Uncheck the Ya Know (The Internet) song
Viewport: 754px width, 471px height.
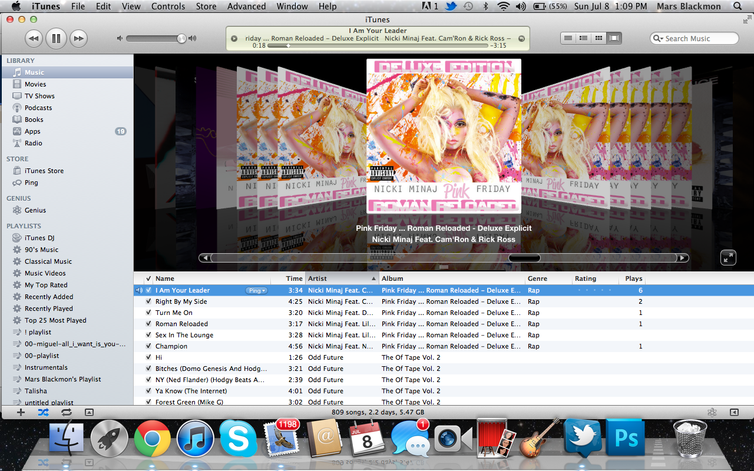tap(148, 391)
